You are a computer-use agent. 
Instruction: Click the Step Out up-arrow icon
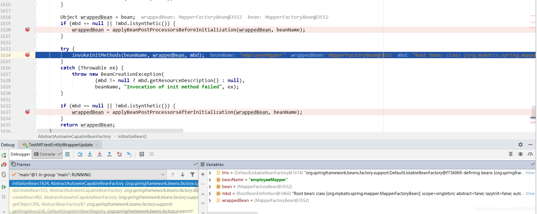click(x=109, y=154)
